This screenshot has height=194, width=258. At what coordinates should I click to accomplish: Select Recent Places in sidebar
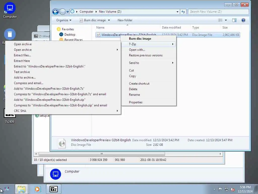point(73,40)
